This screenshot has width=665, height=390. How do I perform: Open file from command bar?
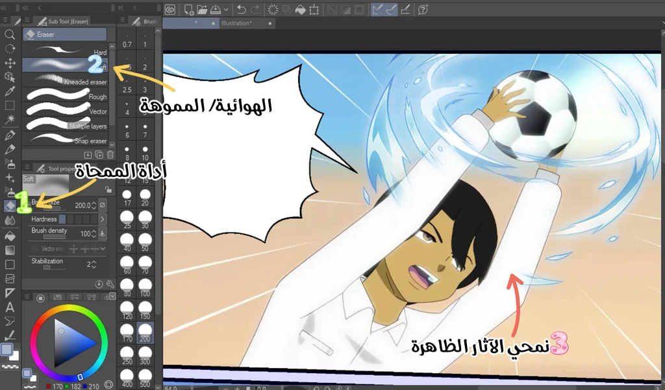click(x=202, y=9)
